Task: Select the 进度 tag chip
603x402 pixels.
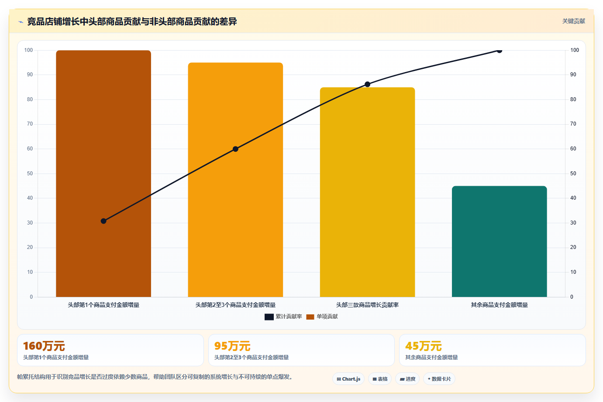Action: [x=407, y=379]
